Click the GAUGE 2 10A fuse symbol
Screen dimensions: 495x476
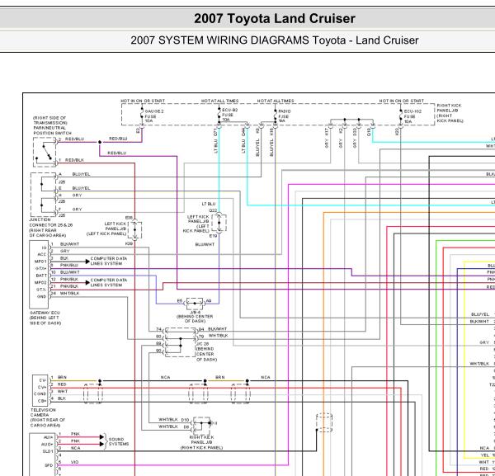coord(140,112)
